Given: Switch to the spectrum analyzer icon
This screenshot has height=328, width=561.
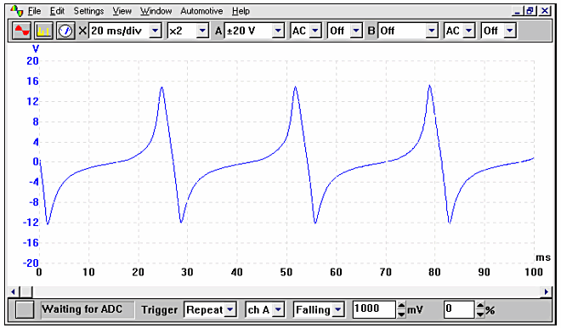Looking at the screenshot, I should click(x=43, y=31).
